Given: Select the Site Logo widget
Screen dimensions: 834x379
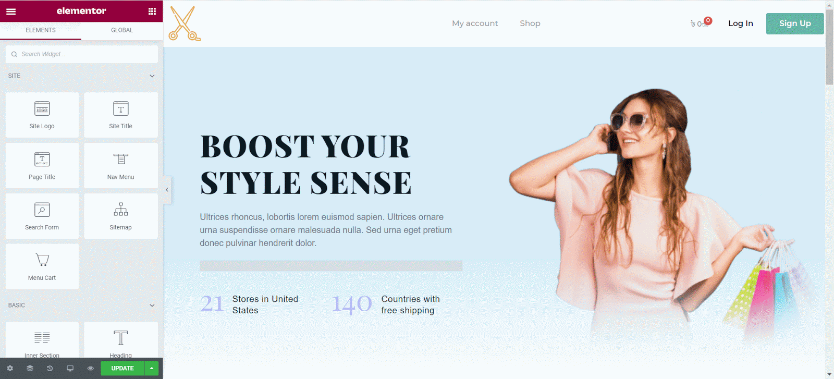Looking at the screenshot, I should coord(42,115).
